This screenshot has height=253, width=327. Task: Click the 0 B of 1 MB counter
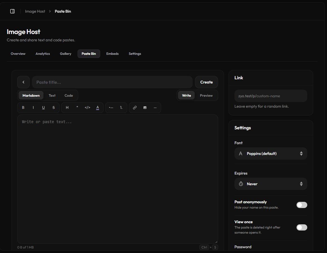tap(25, 247)
